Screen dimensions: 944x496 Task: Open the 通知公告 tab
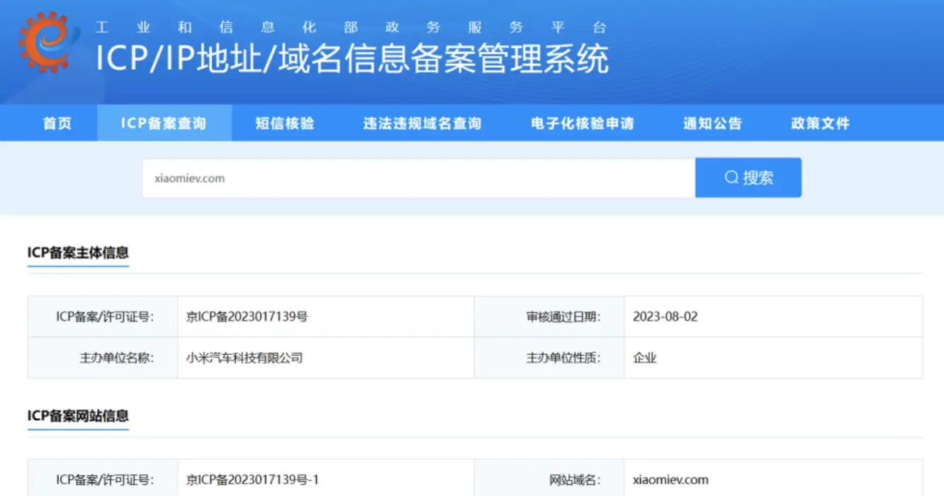[712, 123]
